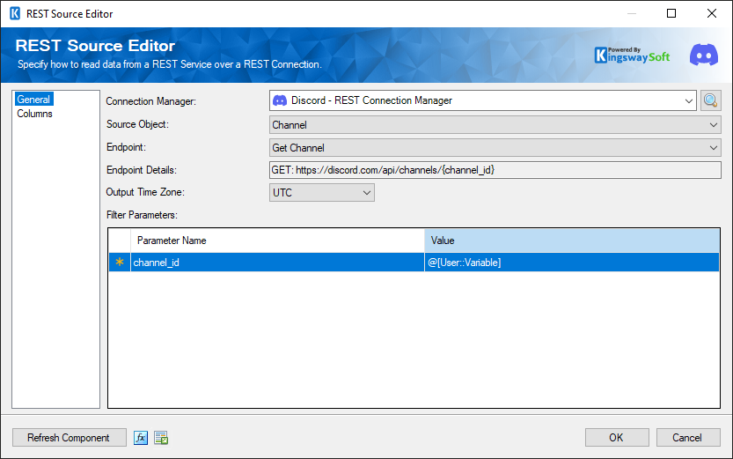Confirm with the OK button

coord(616,438)
